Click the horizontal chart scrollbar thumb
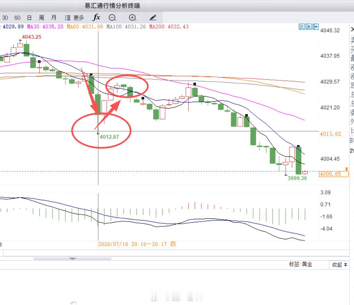 73,259
